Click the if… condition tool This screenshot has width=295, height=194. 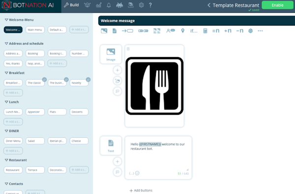point(194,31)
